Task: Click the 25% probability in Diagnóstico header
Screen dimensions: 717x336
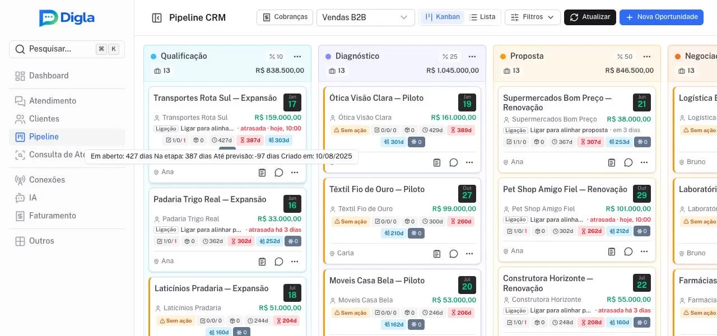Action: (450, 57)
